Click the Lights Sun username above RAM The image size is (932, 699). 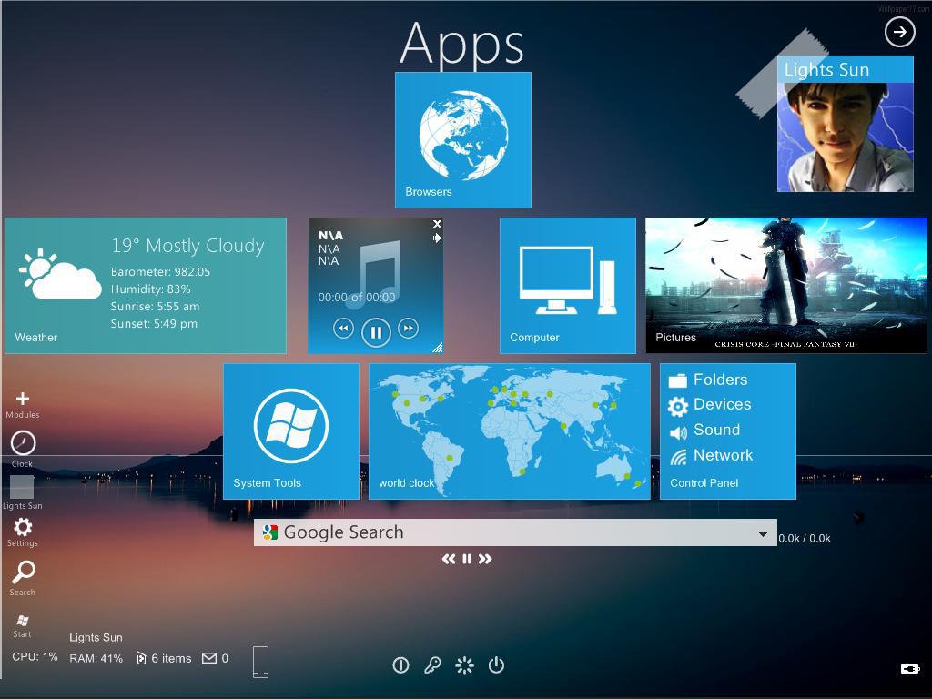point(96,637)
